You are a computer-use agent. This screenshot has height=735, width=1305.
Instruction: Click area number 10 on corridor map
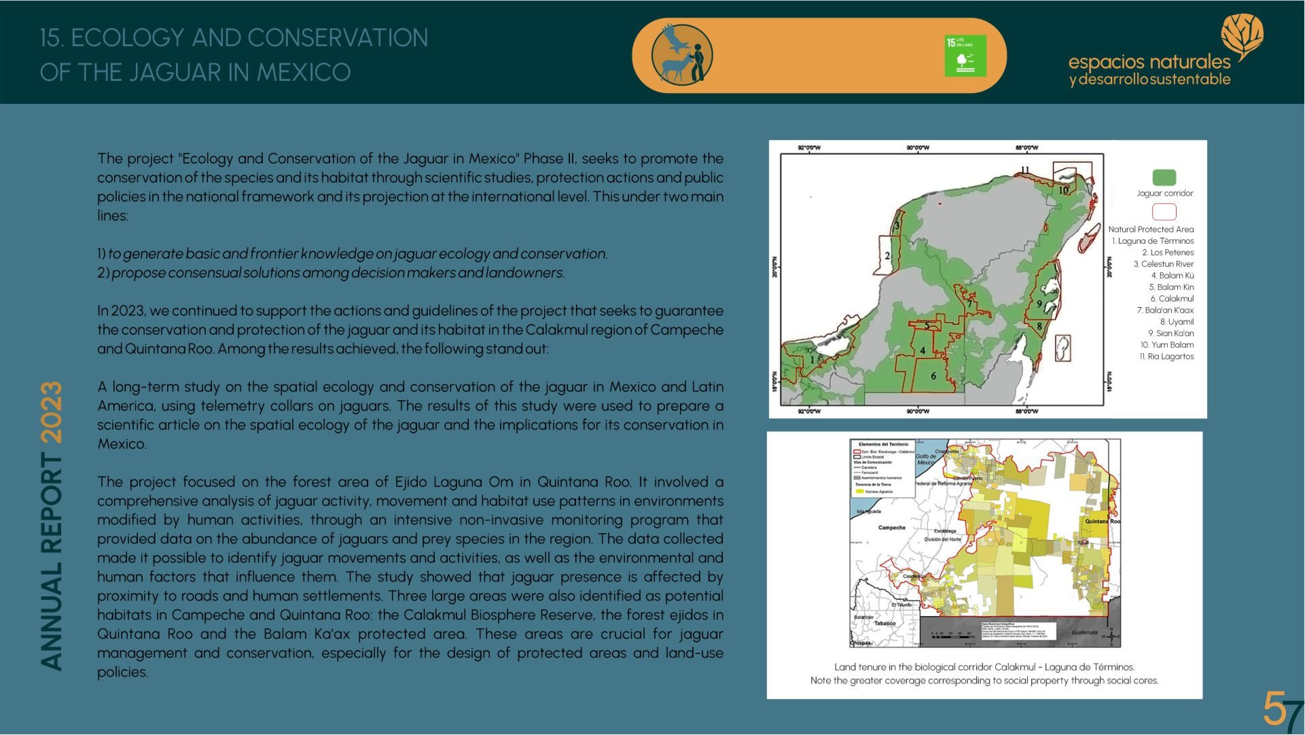click(x=1063, y=190)
